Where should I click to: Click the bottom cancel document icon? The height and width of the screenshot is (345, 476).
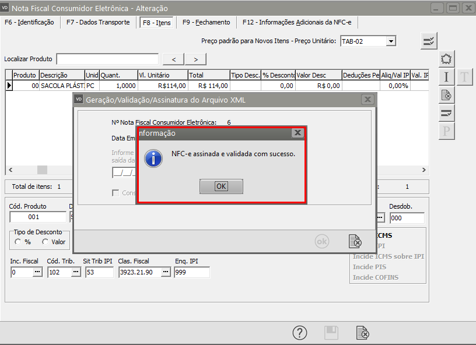[362, 333]
